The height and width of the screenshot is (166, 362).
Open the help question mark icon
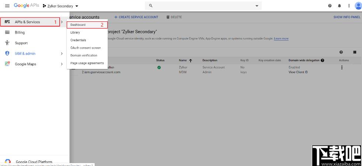coord(330,6)
